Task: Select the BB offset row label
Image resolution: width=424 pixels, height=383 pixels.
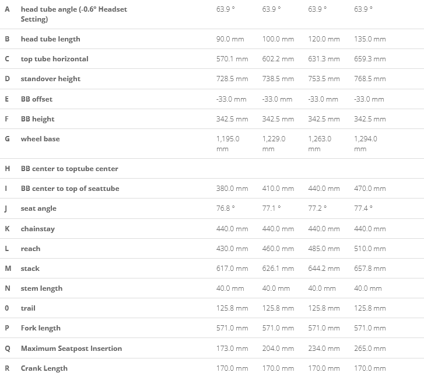Action: coord(37,99)
